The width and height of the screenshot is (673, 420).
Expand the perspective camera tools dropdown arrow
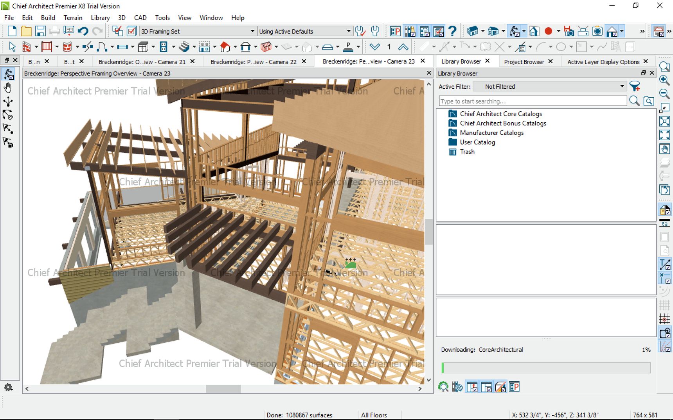[x=524, y=31]
